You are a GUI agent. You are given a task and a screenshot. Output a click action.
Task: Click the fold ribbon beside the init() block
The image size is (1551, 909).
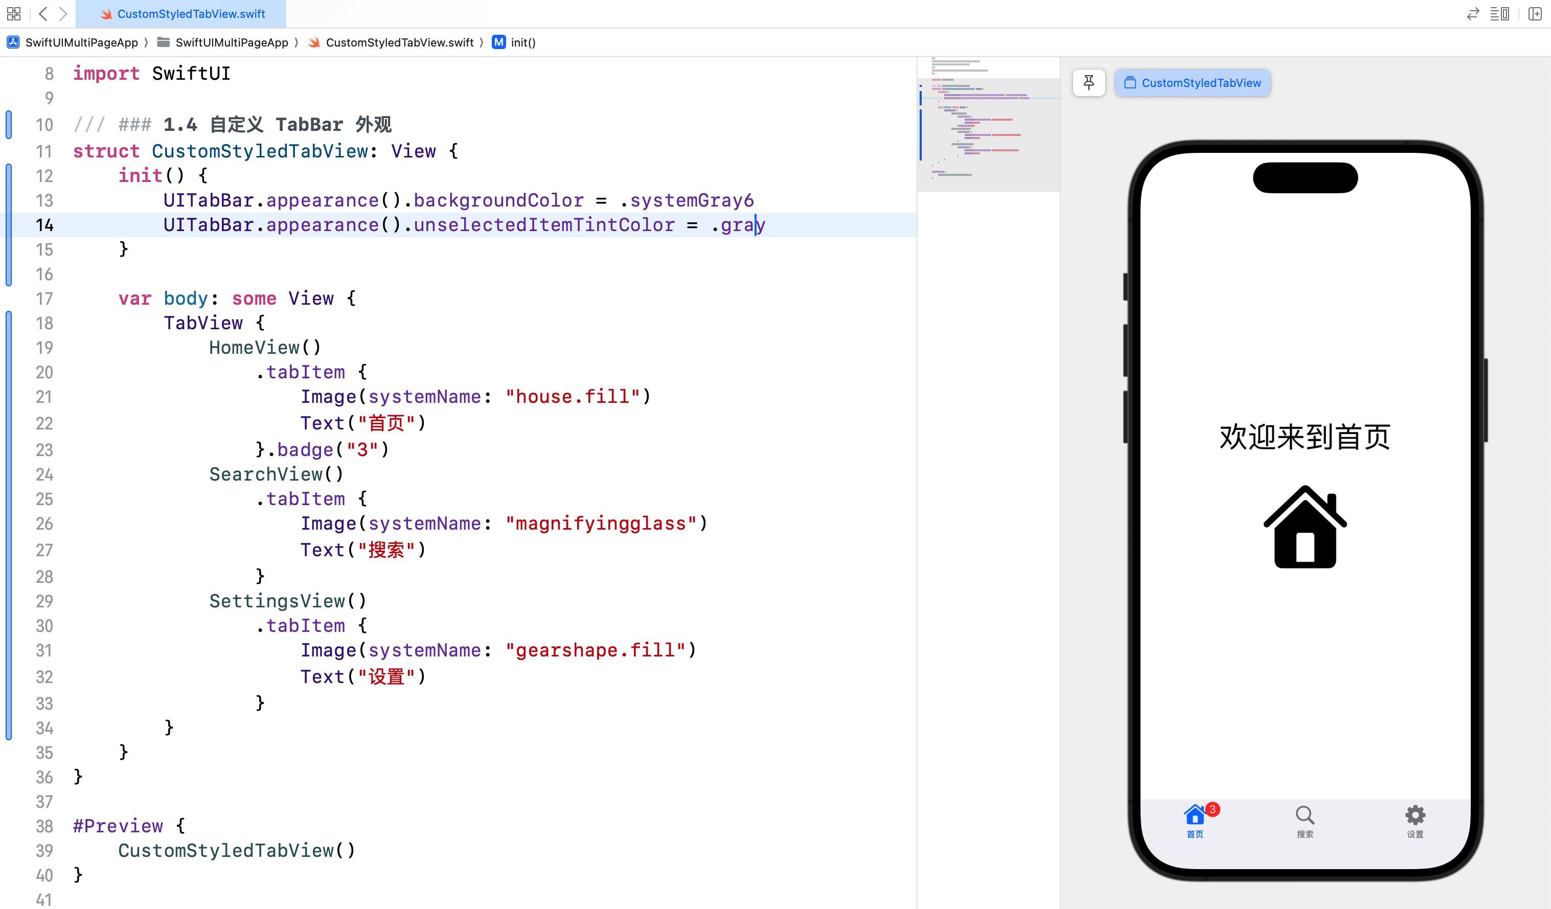pos(9,224)
